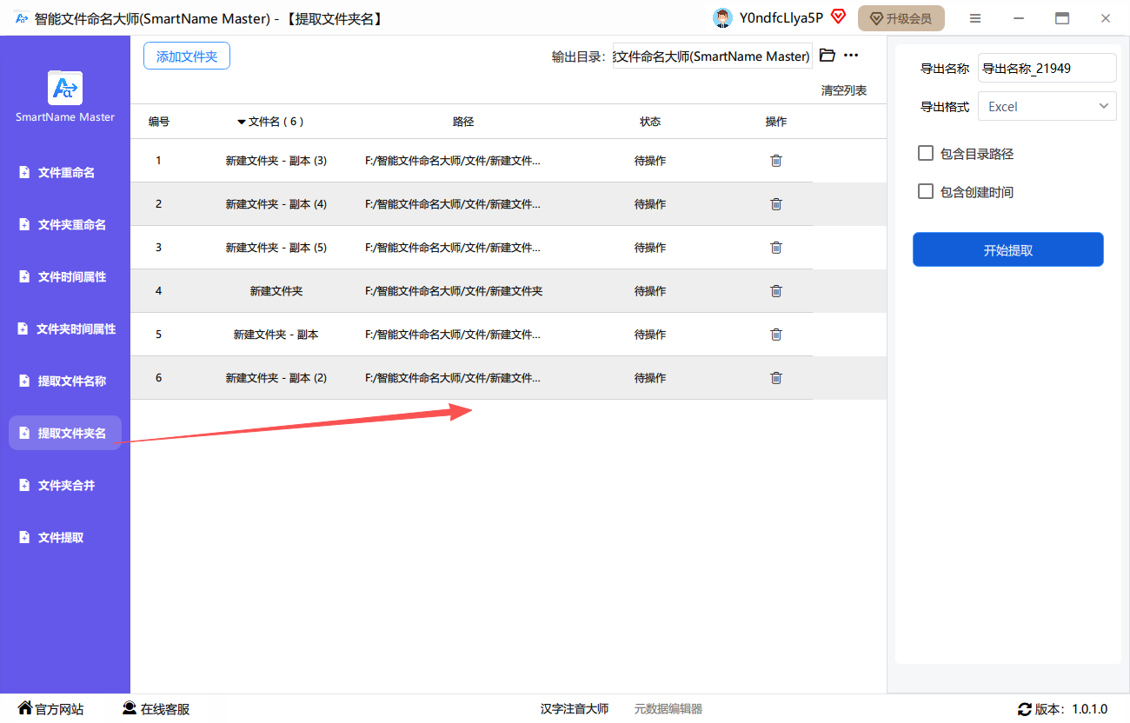The width and height of the screenshot is (1130, 723).
Task: Click trash icon for 新建文件夹 - 副本 (2)
Action: click(x=776, y=378)
